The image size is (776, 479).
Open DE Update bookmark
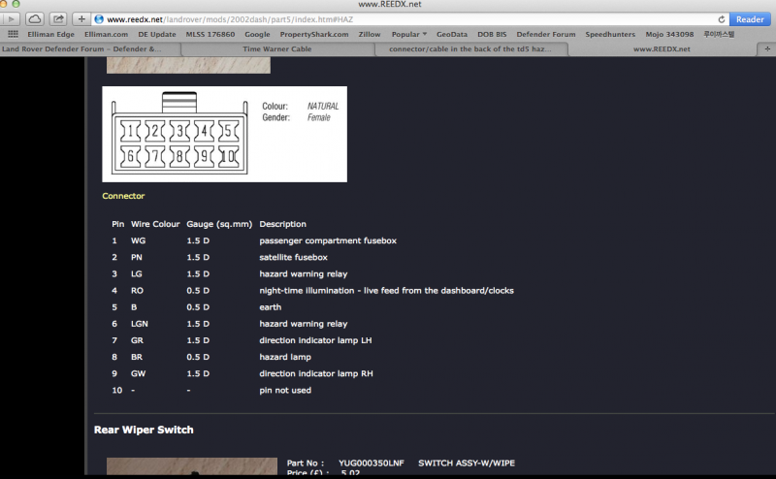click(157, 34)
